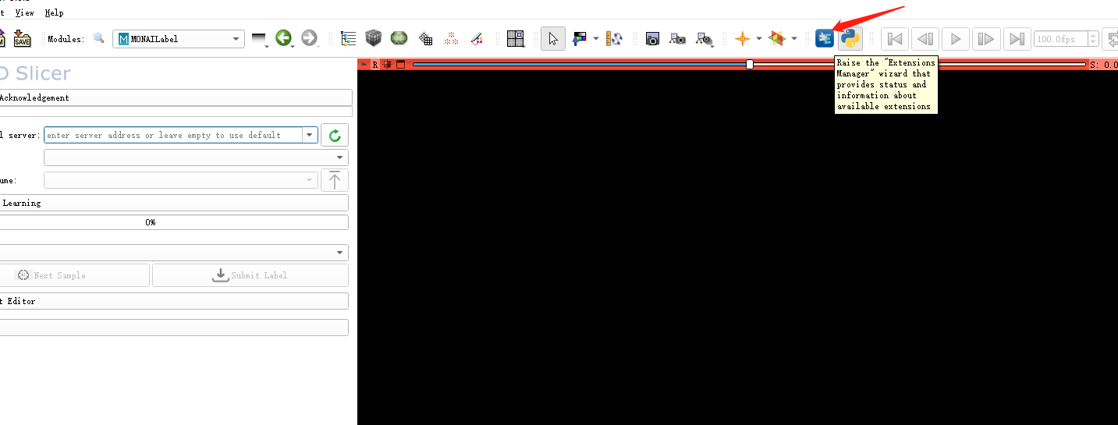This screenshot has width=1118, height=425.
Task: Refresh the MONAI Label server connection
Action: tap(335, 136)
